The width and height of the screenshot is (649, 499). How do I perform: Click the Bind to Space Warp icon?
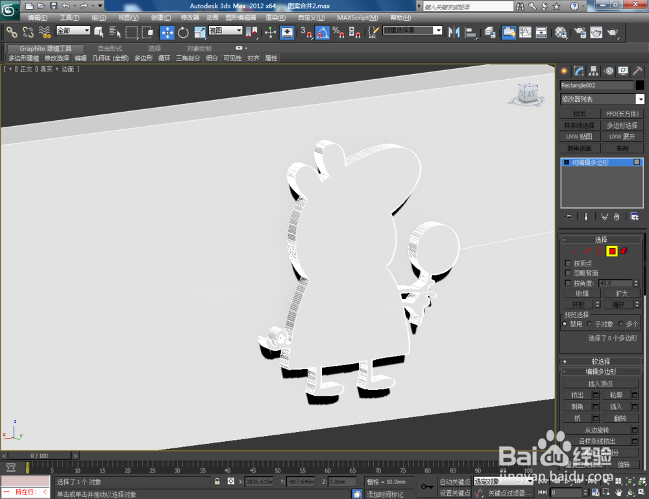coord(45,32)
